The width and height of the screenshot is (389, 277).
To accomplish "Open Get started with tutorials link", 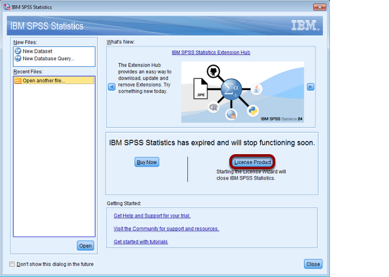I will [141, 242].
